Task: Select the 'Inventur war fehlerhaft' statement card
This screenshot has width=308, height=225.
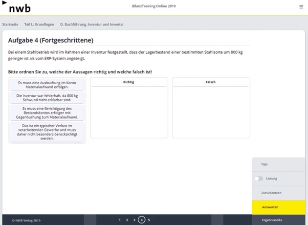Action: point(47,97)
